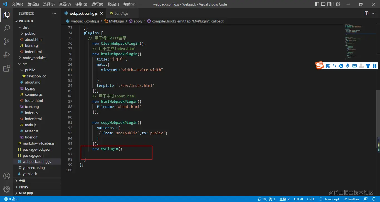Close the webpack.config.js editor tab
The width and height of the screenshot is (380, 202).
102,13
